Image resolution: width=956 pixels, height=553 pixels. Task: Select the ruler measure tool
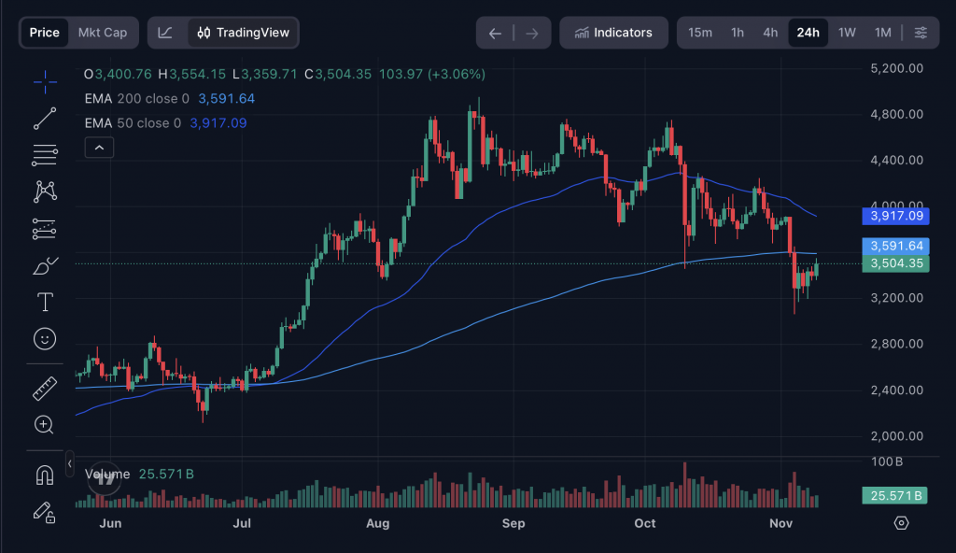pos(44,388)
